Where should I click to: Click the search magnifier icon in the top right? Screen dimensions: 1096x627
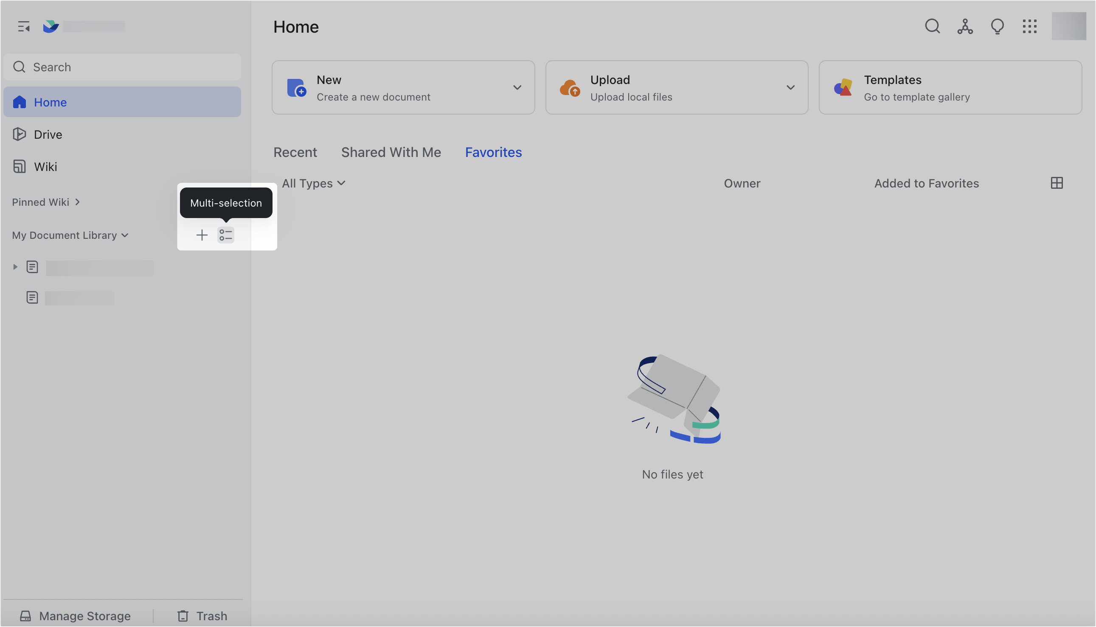[932, 26]
